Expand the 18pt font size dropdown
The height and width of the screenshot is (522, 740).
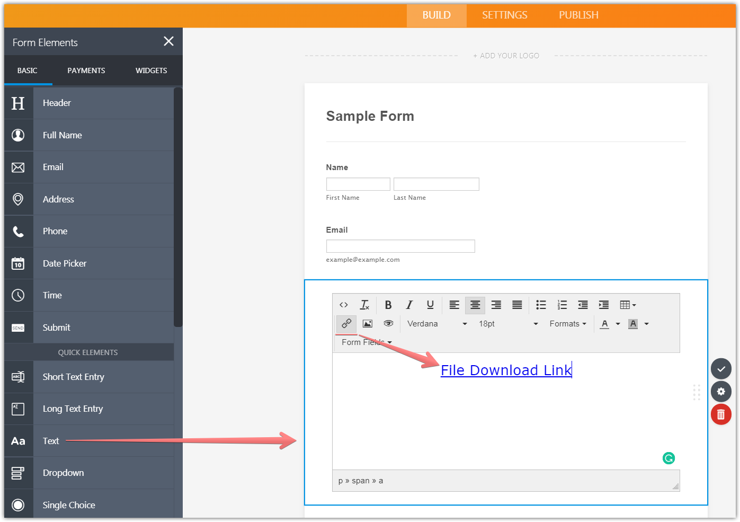point(508,324)
